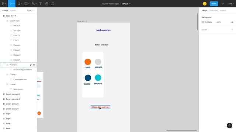Edit the background opacity 100% field
Image resolution: width=236 pixels, height=132 pixels.
pos(219,22)
